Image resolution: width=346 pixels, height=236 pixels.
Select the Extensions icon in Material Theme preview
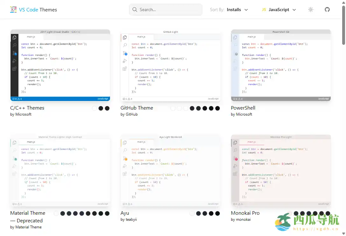[x=14, y=174]
